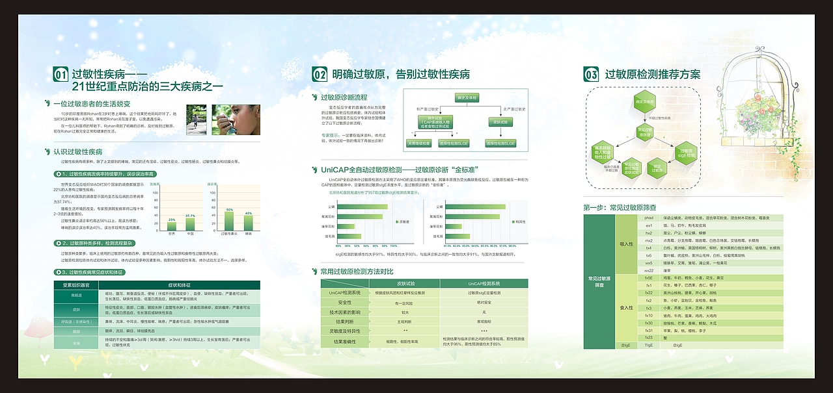The height and width of the screenshot is (393, 833).
Task: Click the 无需继续检查 box in the flowchart
Action: tap(418, 142)
